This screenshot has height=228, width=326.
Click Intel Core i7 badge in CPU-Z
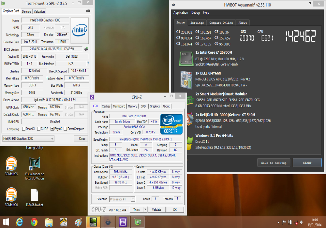(x=171, y=124)
